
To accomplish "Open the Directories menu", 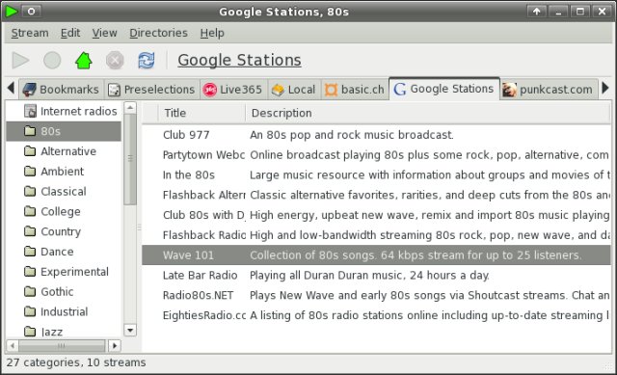I will [158, 33].
